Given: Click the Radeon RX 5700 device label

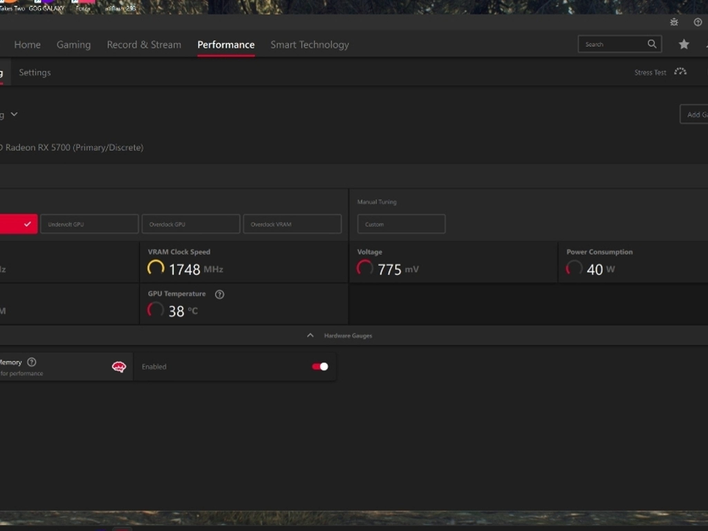Looking at the screenshot, I should tap(72, 147).
